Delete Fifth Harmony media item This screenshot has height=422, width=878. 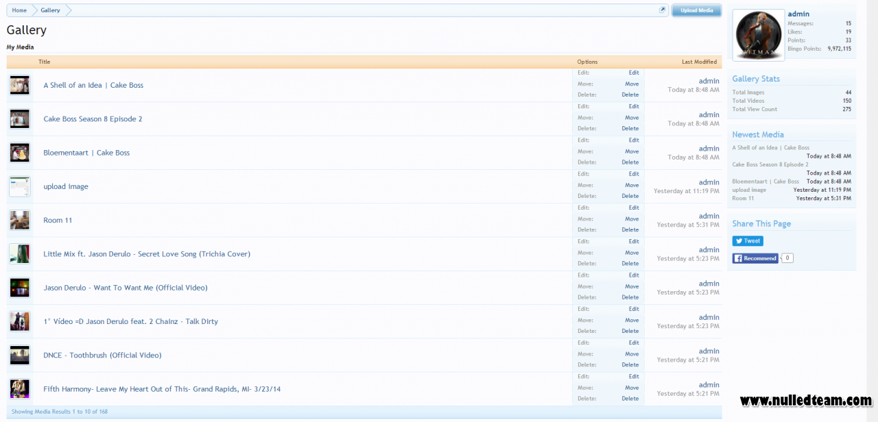[x=630, y=399]
